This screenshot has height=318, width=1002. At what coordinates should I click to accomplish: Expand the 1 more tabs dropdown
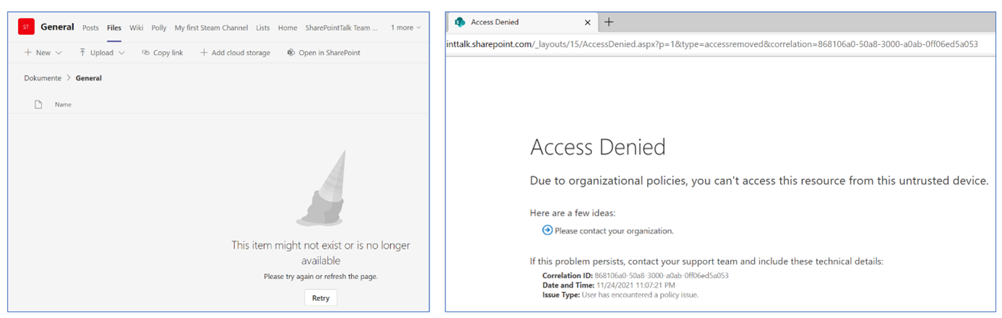point(406,28)
